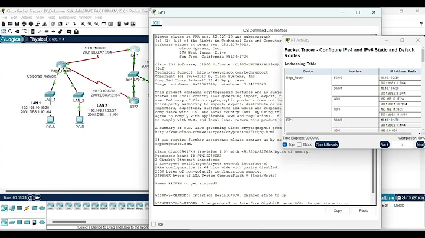Choose the Resize Shape tool
Image resolution: width=425 pixels, height=238 pixels.
point(24,31)
